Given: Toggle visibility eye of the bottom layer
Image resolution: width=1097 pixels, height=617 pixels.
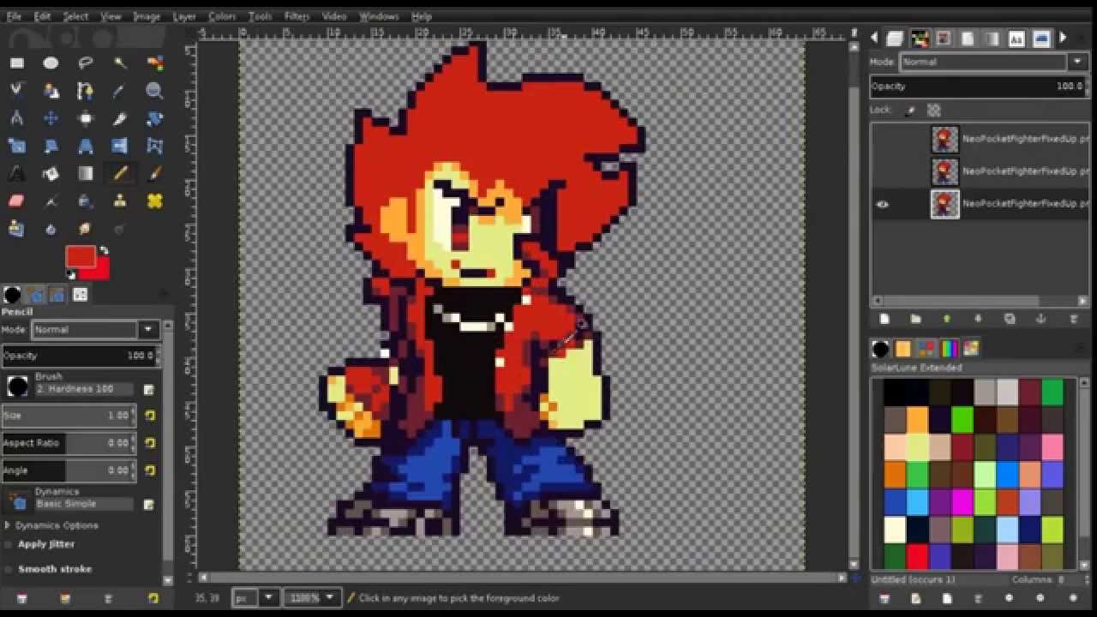Looking at the screenshot, I should coord(883,204).
